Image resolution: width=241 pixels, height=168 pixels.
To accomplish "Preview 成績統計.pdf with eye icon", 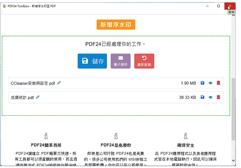I will (x=210, y=97).
